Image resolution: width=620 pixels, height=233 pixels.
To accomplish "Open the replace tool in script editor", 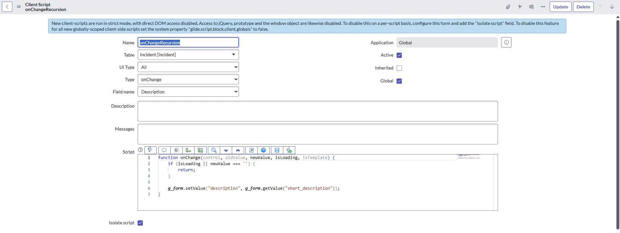I will [188, 150].
